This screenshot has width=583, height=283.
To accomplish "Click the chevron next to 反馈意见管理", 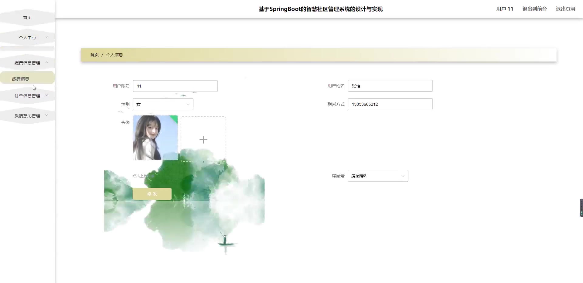I will [47, 115].
